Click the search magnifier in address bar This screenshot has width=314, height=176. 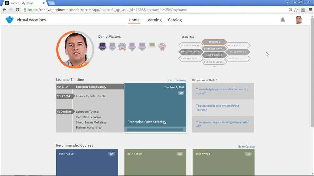[290, 10]
